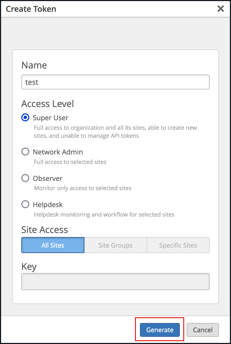The height and width of the screenshot is (344, 231).
Task: Click the "Monitor only access" description text
Action: coord(82,188)
